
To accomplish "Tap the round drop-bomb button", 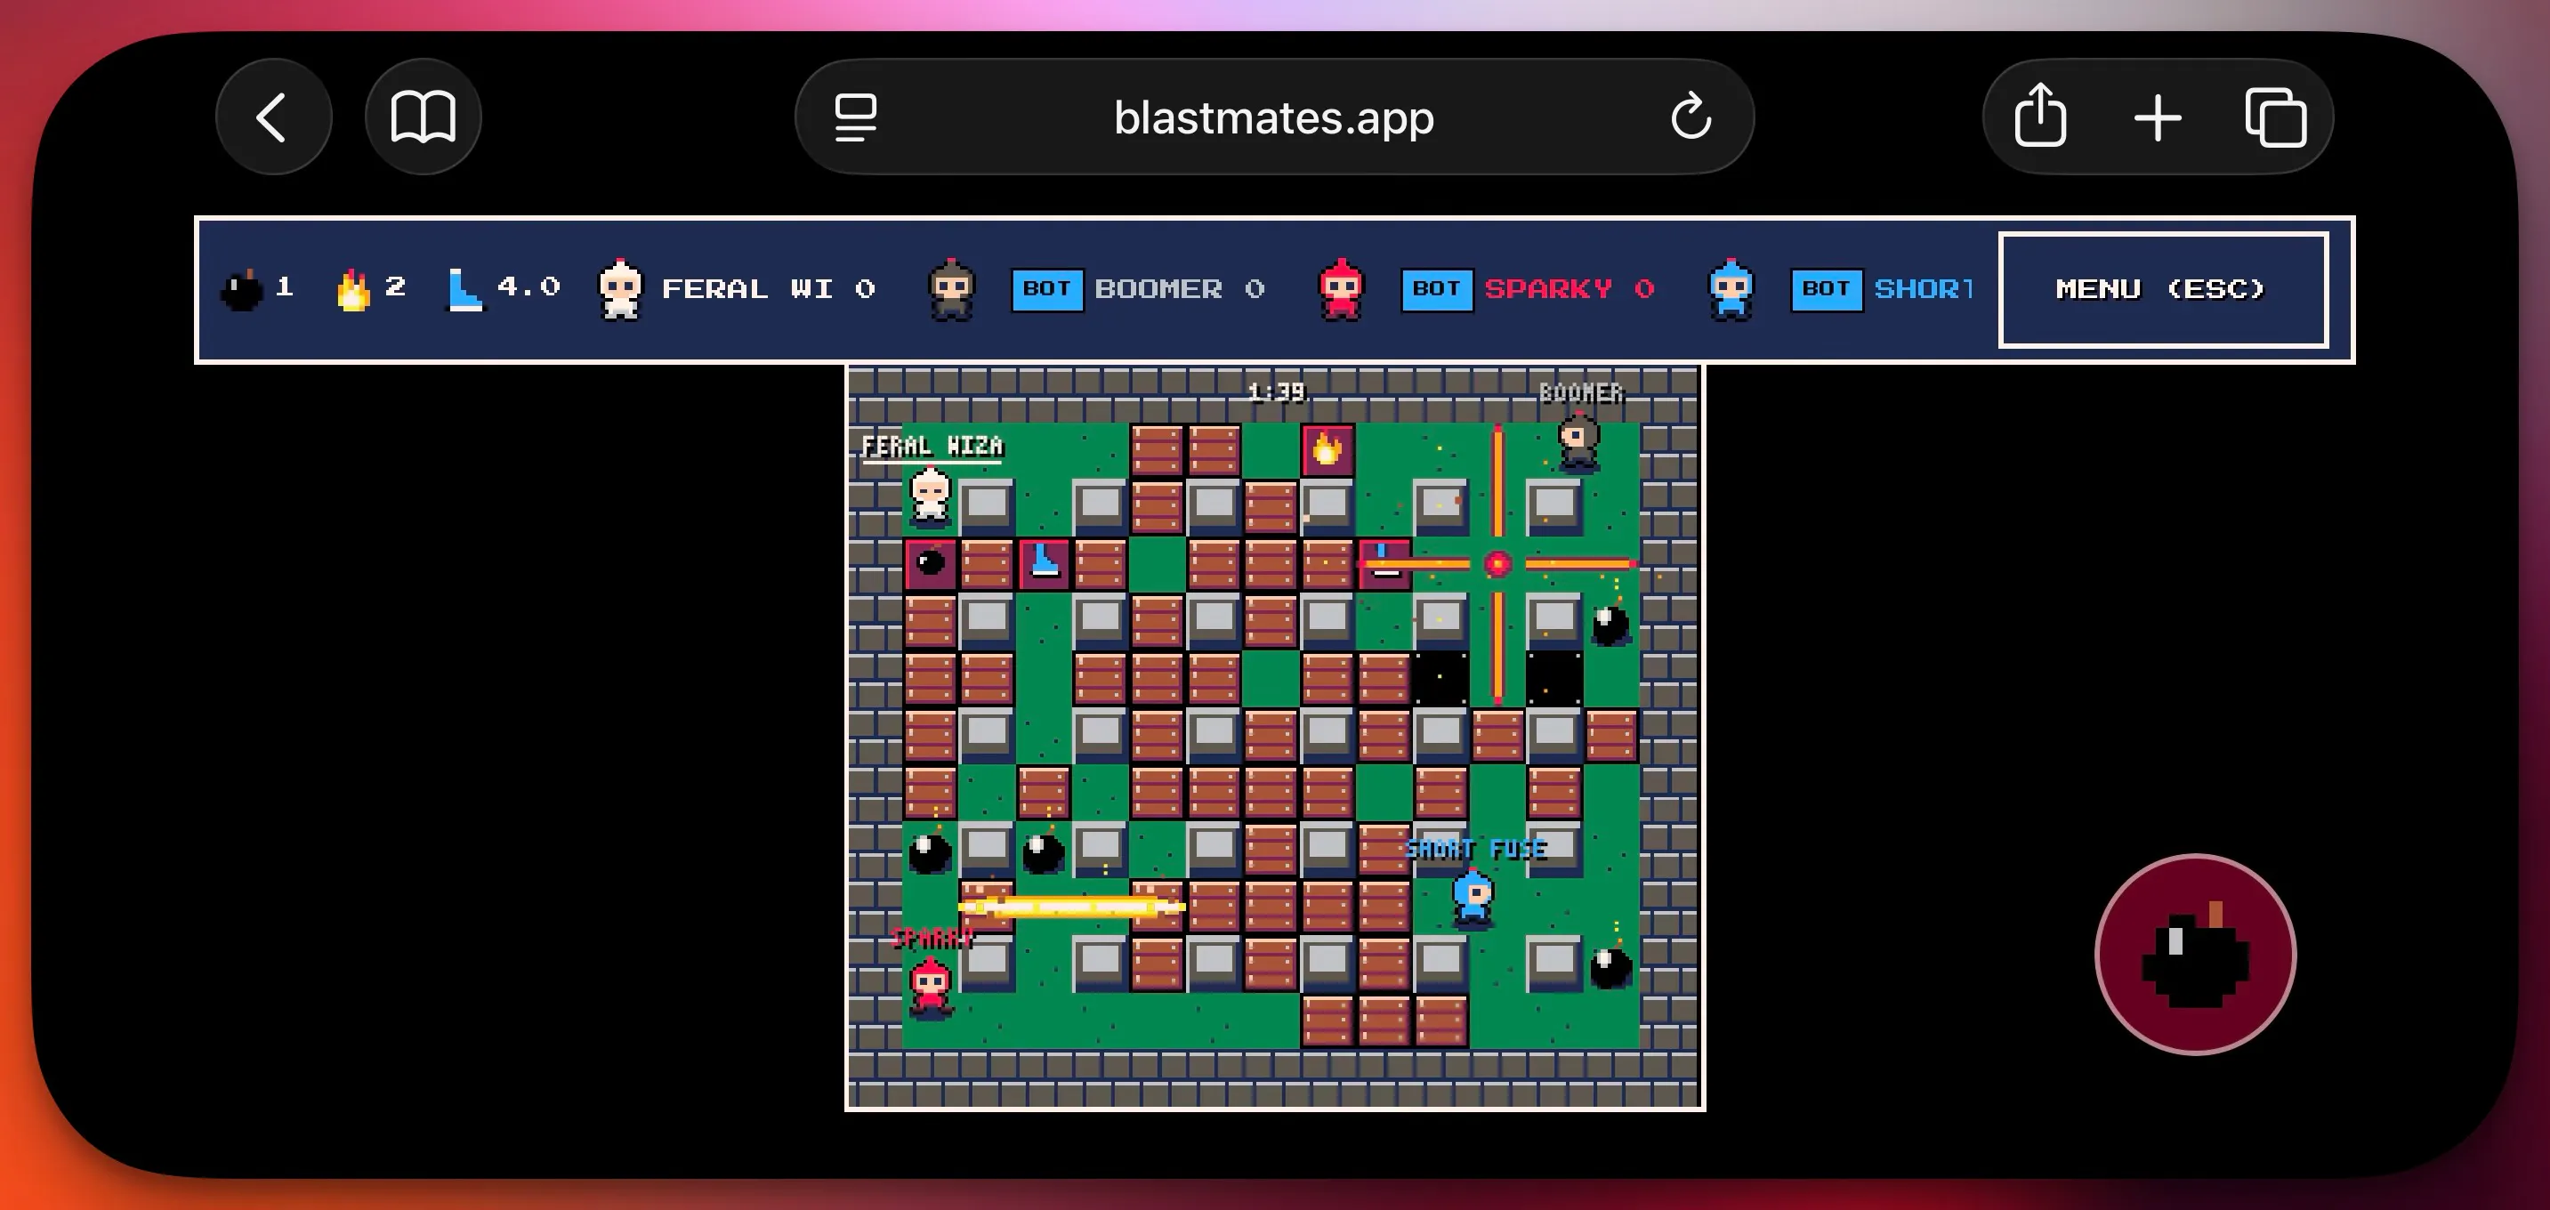I will (x=2195, y=954).
